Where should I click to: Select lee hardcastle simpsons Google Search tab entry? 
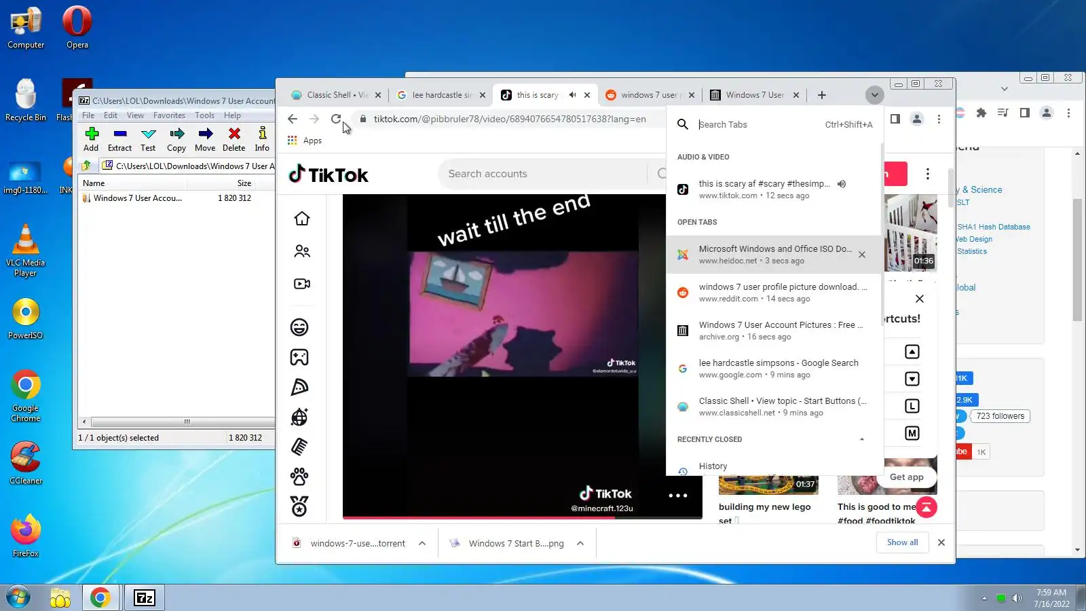[x=774, y=369]
